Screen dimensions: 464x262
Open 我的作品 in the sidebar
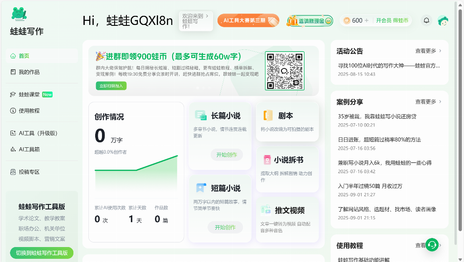pos(29,72)
